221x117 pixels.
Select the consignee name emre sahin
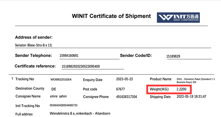pyautogui.click(x=58, y=96)
